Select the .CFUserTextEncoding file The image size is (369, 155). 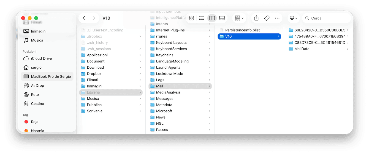[111, 30]
